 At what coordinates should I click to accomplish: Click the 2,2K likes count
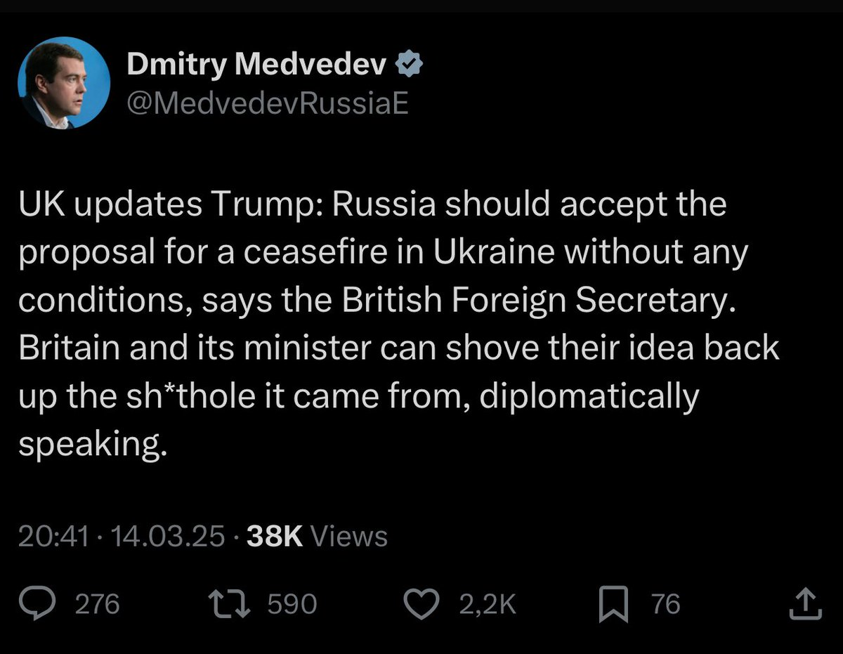coord(488,605)
